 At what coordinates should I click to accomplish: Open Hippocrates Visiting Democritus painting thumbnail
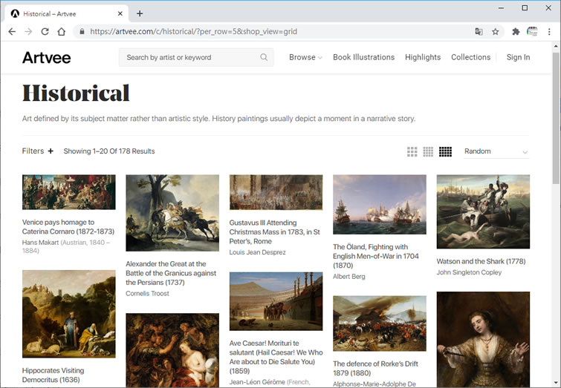pos(68,314)
